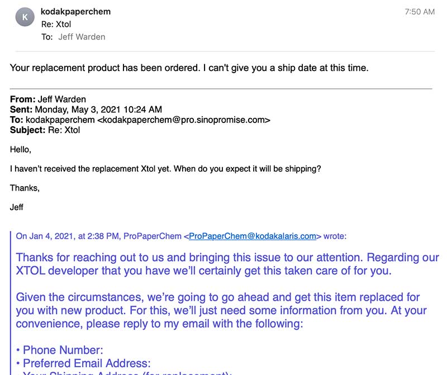Click the replacement product ordered reply text
The width and height of the screenshot is (447, 375).
pos(189,68)
